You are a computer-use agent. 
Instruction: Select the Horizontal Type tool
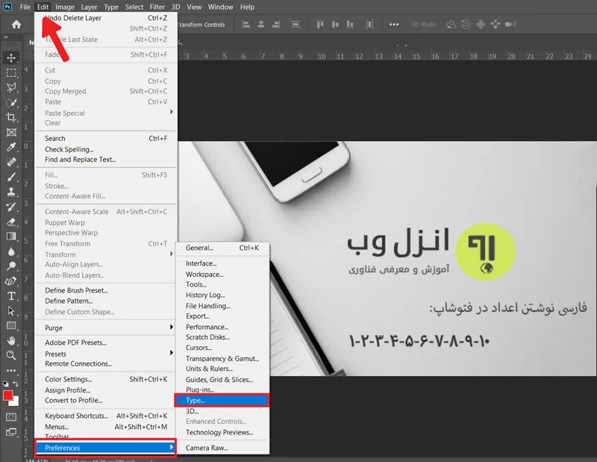pyautogui.click(x=11, y=296)
